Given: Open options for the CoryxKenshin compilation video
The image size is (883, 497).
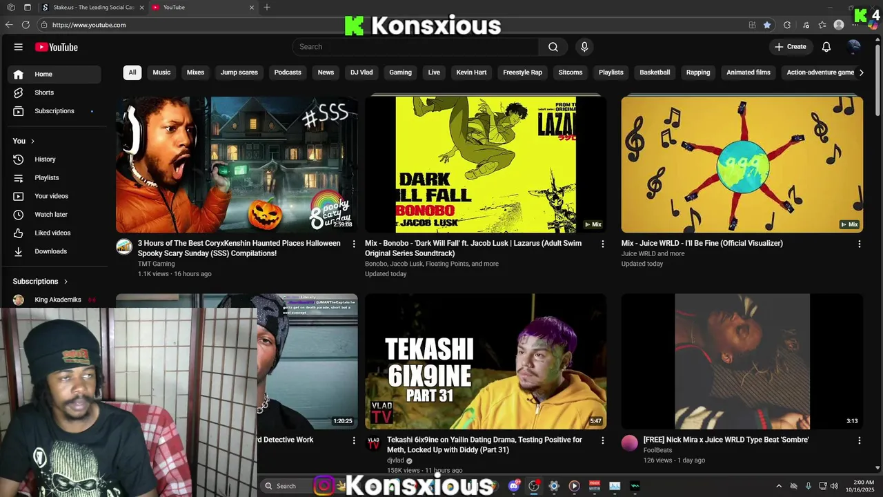Looking at the screenshot, I should tap(354, 244).
